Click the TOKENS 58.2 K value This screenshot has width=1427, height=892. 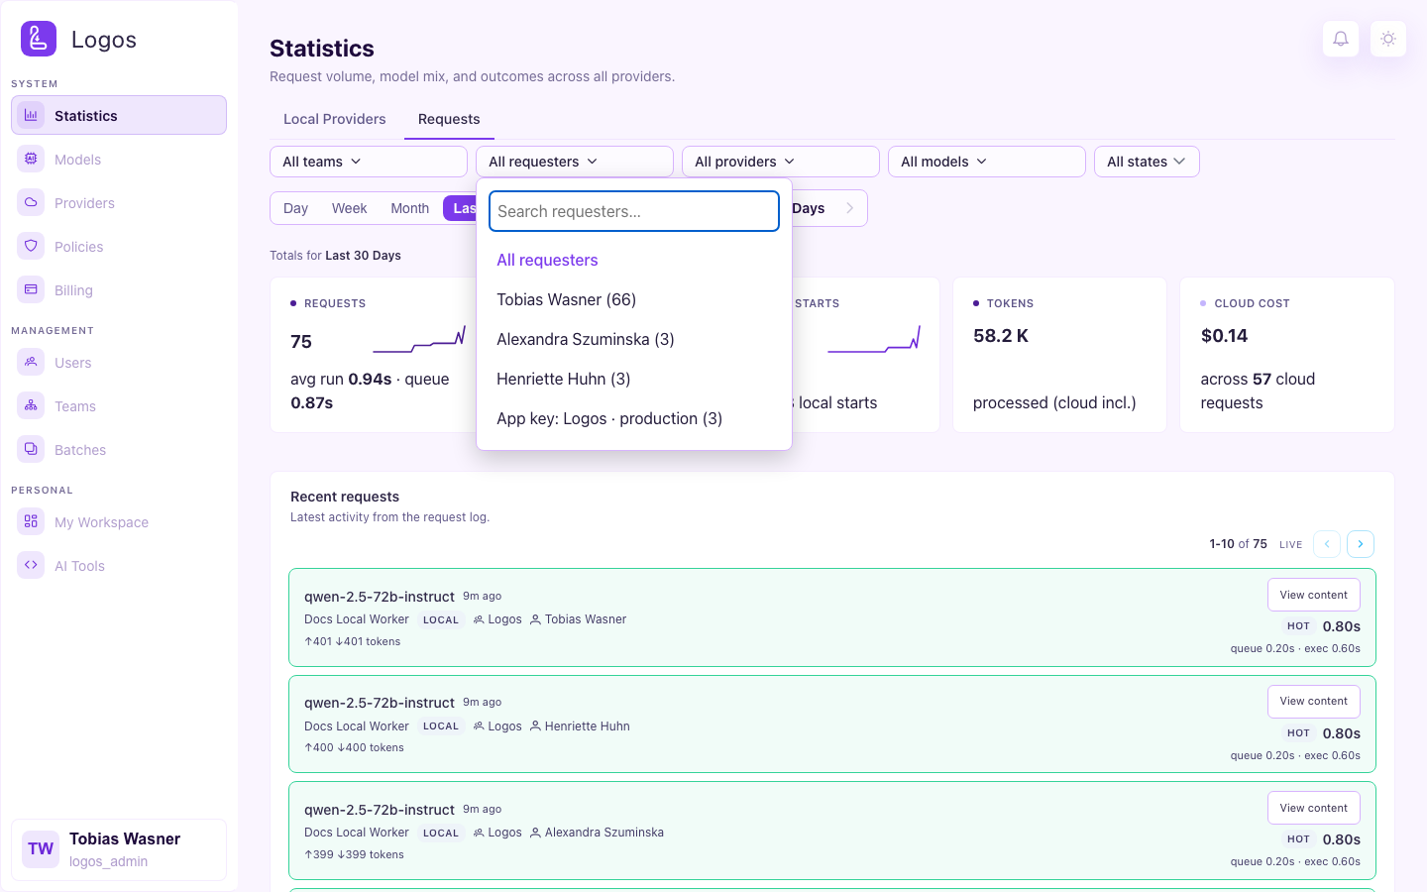coord(1001,336)
